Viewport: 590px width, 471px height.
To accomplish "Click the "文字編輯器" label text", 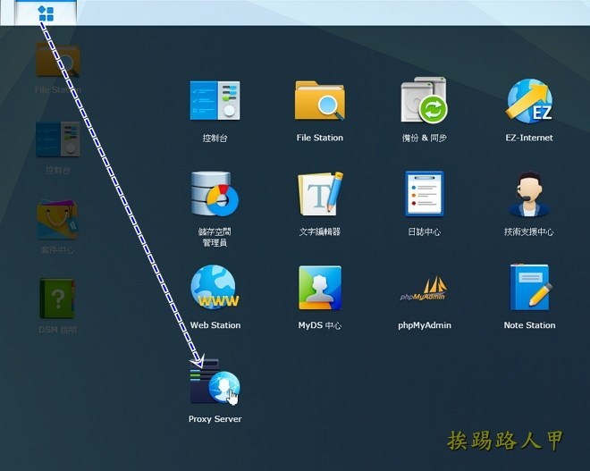I will click(x=320, y=231).
